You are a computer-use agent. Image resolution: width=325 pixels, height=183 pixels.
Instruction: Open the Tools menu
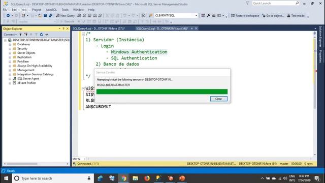65,10
